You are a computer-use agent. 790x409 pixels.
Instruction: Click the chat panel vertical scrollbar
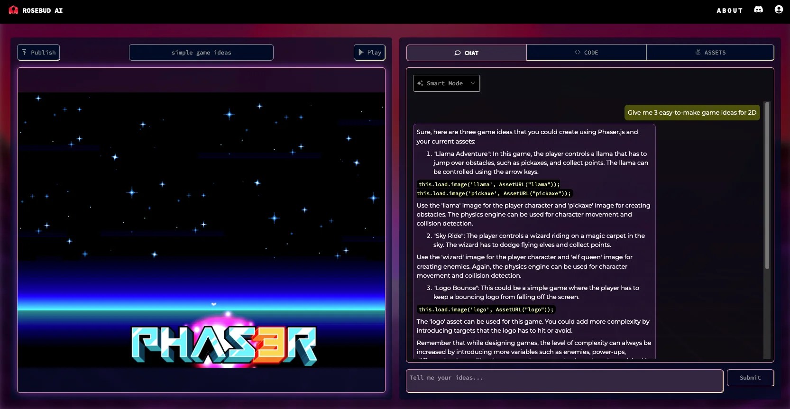click(767, 186)
